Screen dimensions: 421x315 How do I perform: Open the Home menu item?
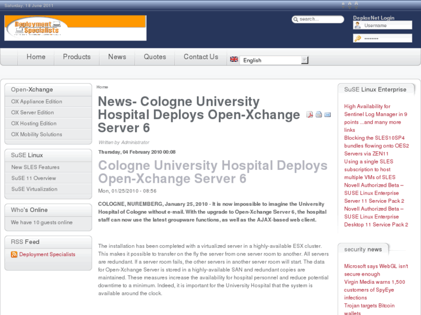[36, 57]
